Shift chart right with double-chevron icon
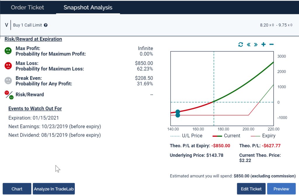The height and width of the screenshot is (195, 299). pos(256,44)
